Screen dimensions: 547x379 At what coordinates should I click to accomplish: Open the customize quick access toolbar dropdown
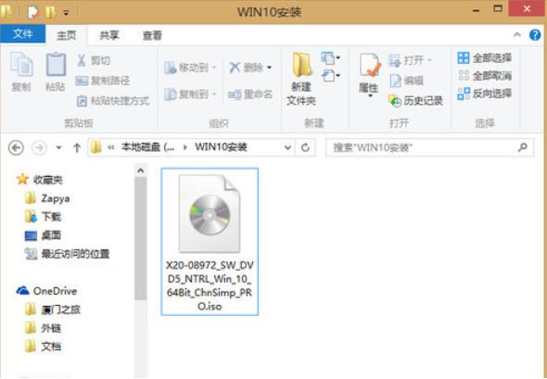pyautogui.click(x=66, y=13)
